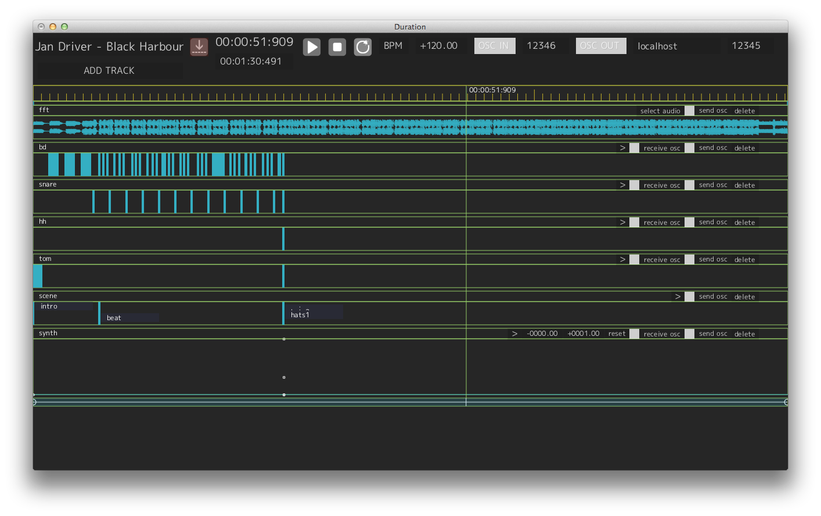Grab the left zoom bar handle
821x516 pixels.
click(x=34, y=402)
